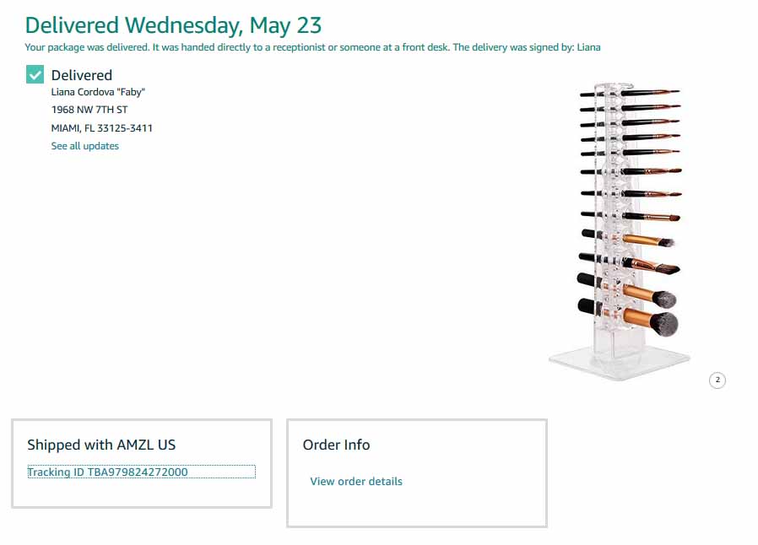Click the street address 1968 NW 7TH ST
The width and height of the screenshot is (758, 545).
point(89,110)
